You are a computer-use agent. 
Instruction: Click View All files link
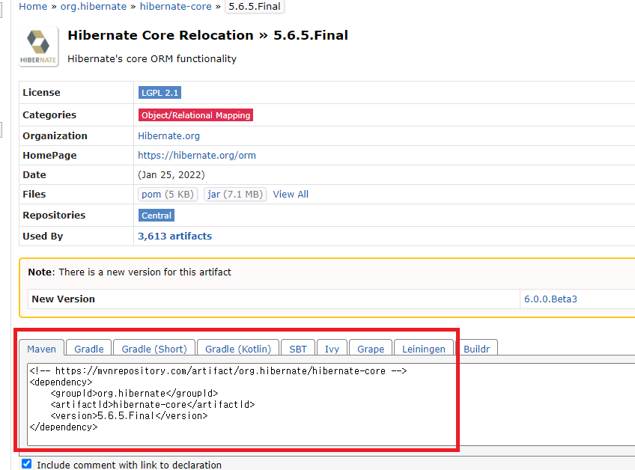(x=291, y=195)
